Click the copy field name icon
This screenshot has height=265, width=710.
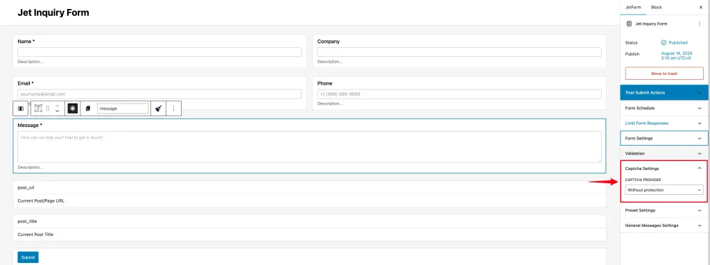[88, 109]
